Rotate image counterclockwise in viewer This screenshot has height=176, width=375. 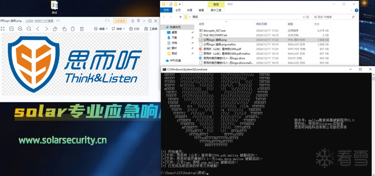point(55,29)
